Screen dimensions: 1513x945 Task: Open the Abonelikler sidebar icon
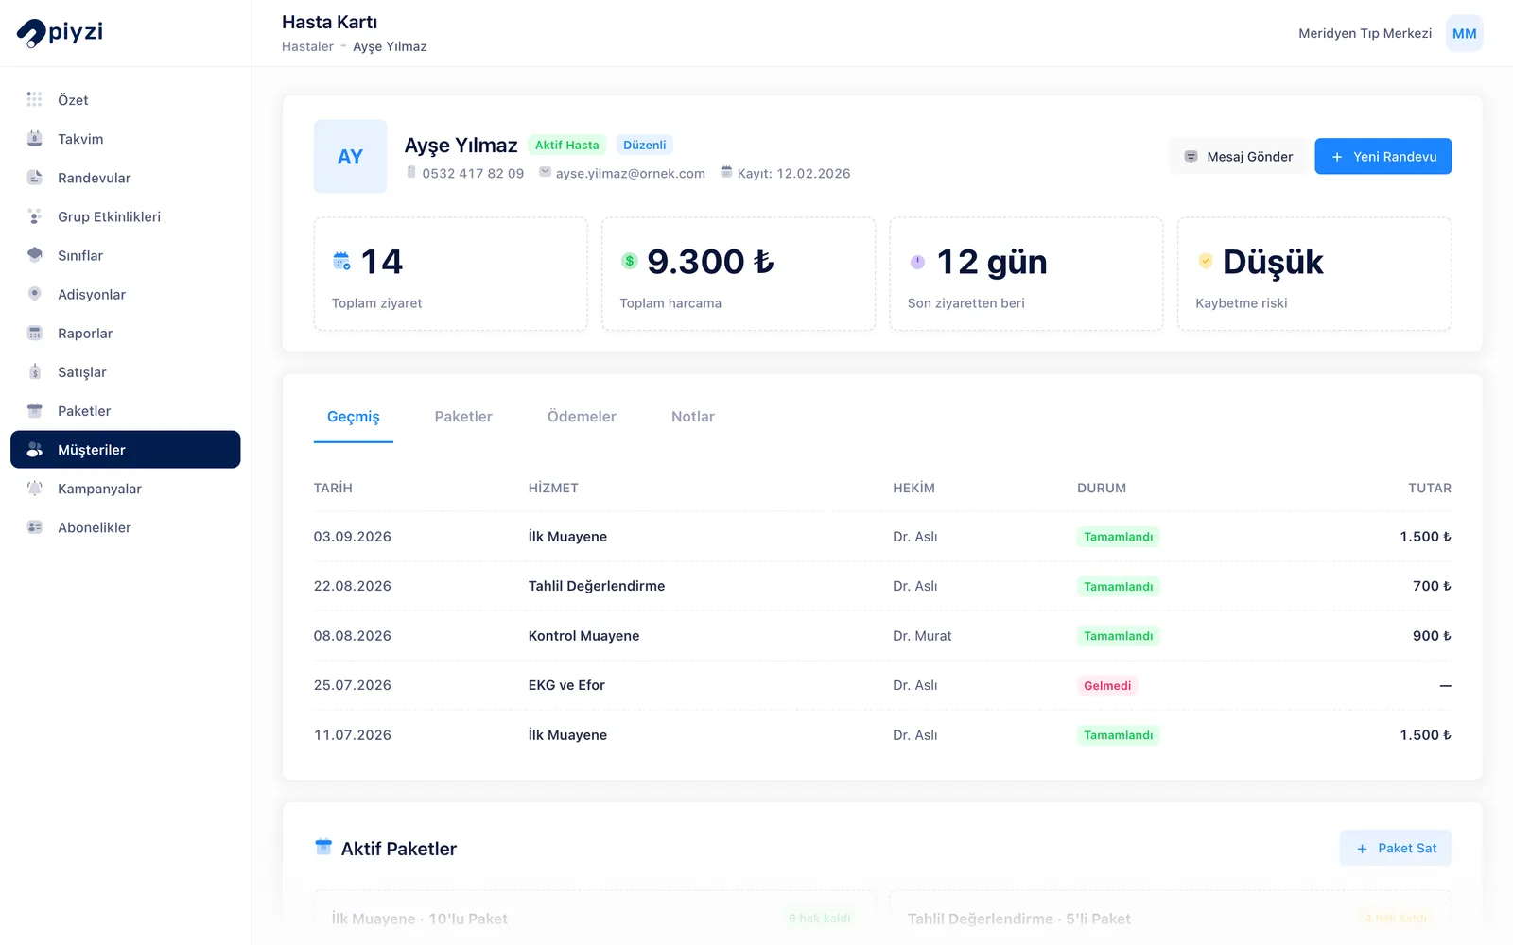35,527
